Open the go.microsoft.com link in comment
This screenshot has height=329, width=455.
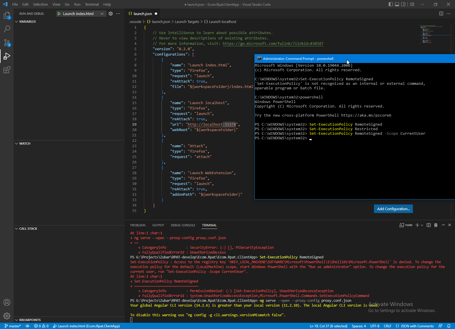pyautogui.click(x=273, y=44)
